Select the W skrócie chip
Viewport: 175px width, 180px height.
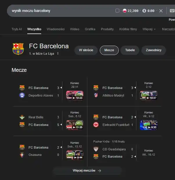86,50
